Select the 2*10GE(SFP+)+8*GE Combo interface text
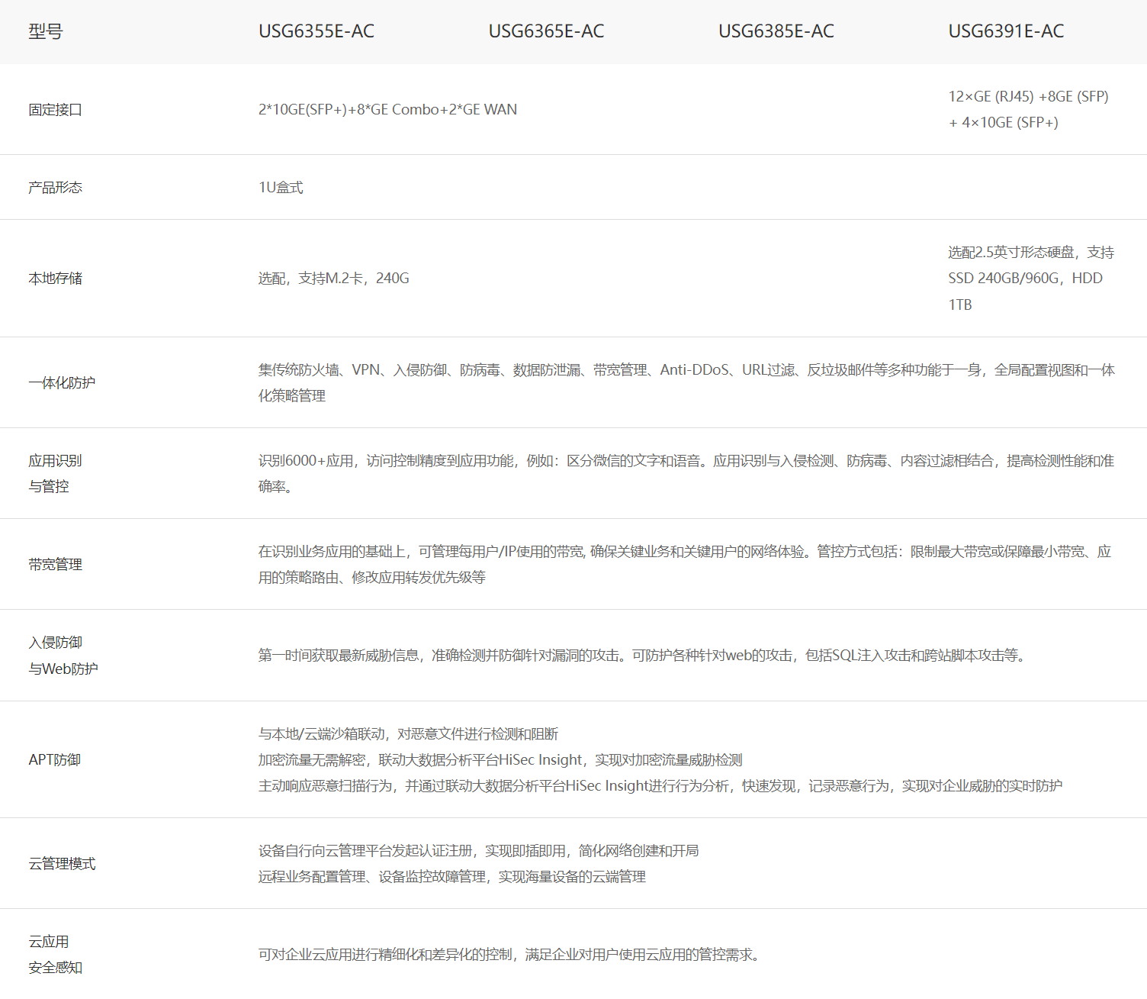The width and height of the screenshot is (1147, 999). point(387,109)
